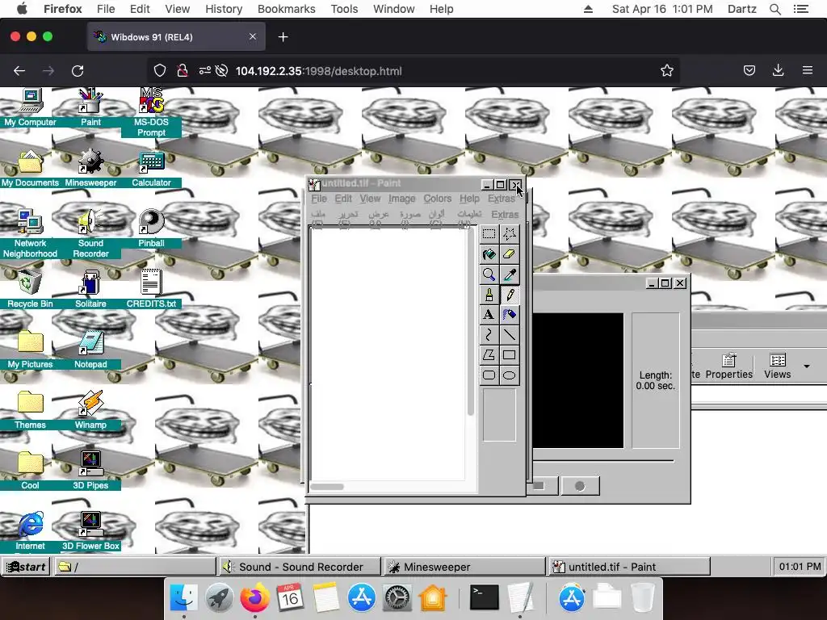The width and height of the screenshot is (827, 620).
Task: Click the Paint horizontal scrollbar thumb
Action: 327,487
